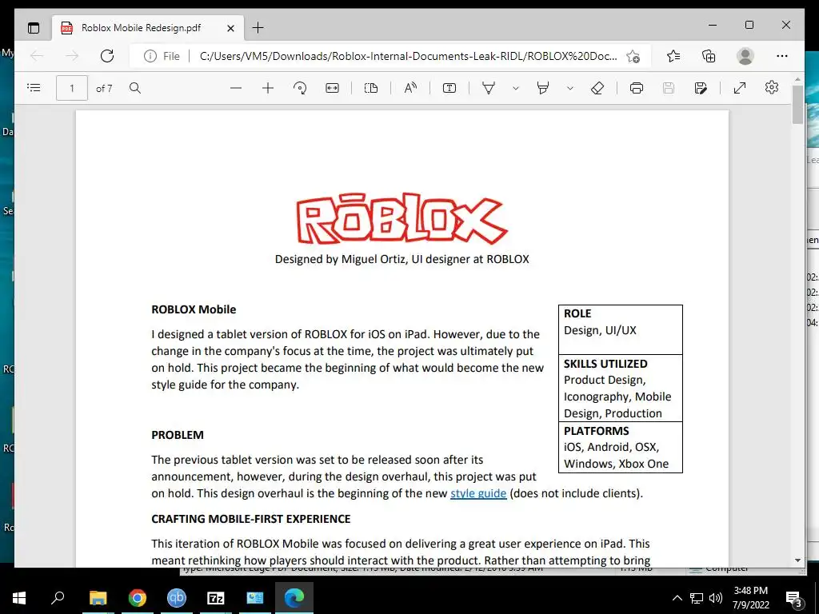This screenshot has height=614, width=819.
Task: Expand the Draw tool options dropdown
Action: [516, 88]
